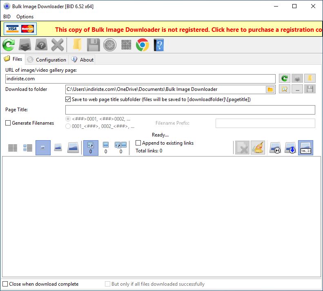323x291 pixels.
Task: Switch to the About tab
Action: 82,60
